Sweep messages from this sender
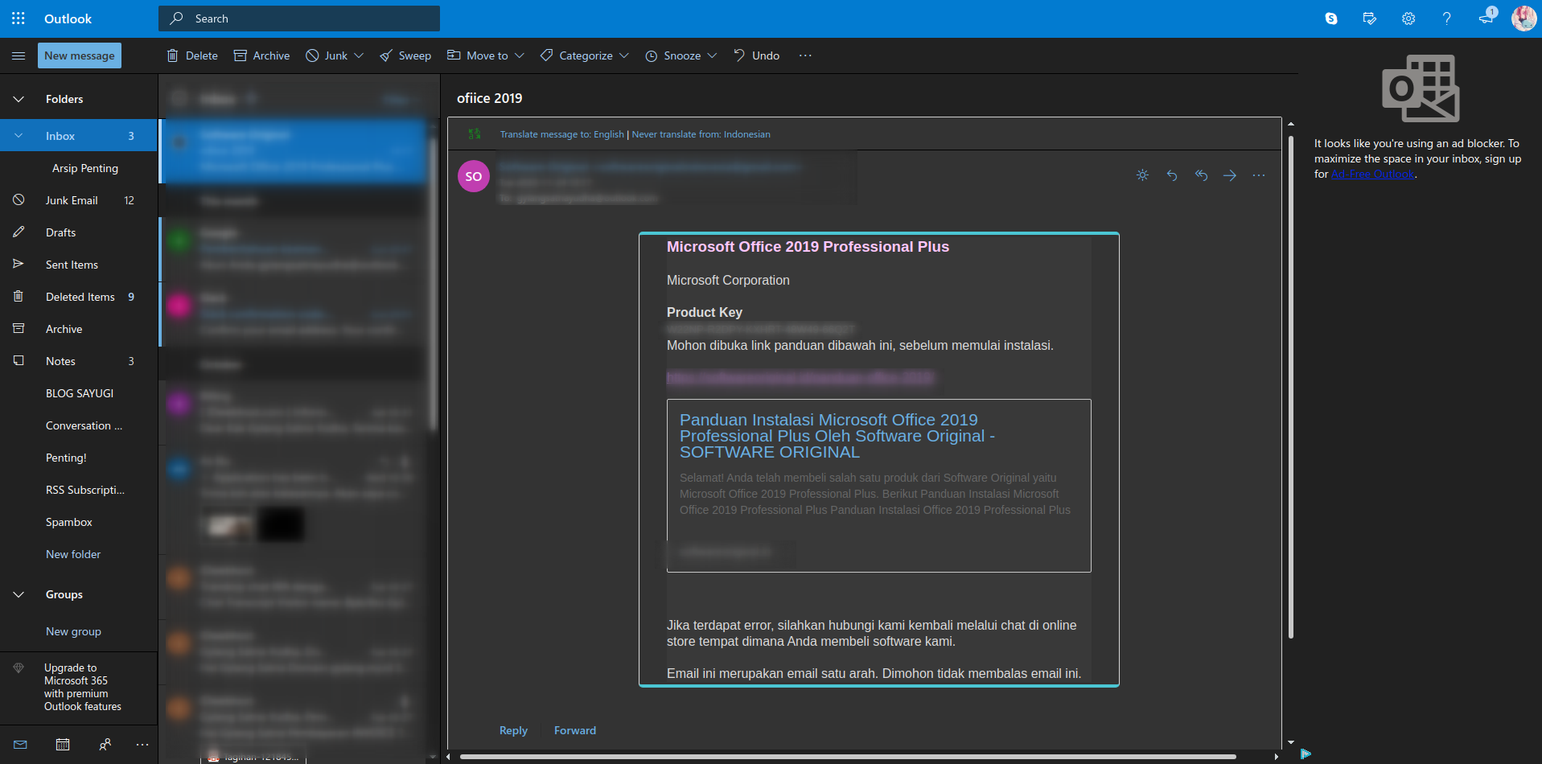Image resolution: width=1542 pixels, height=764 pixels. point(405,55)
